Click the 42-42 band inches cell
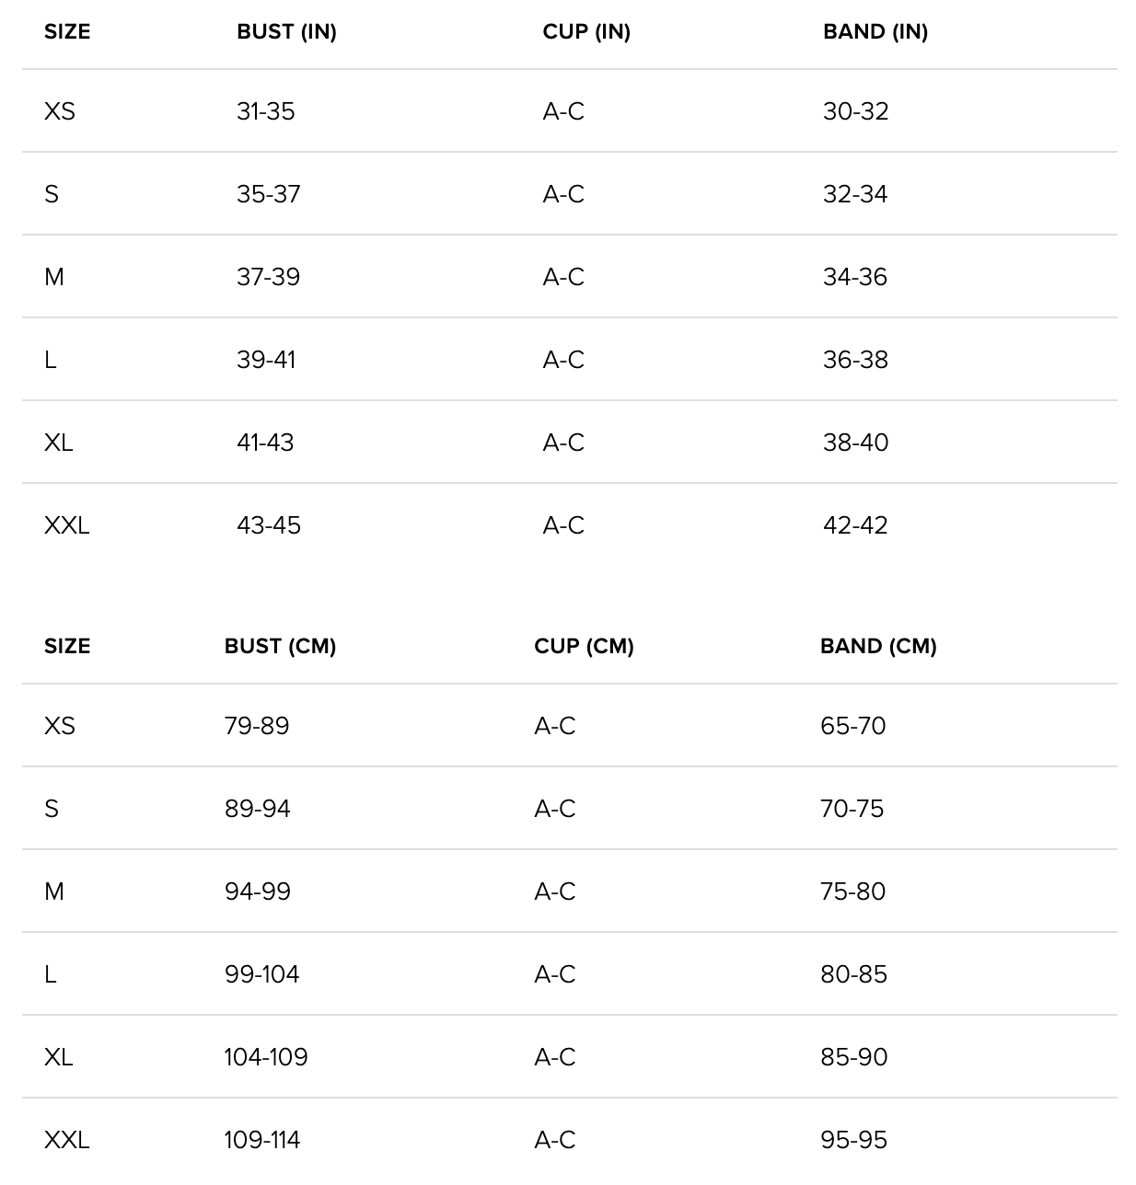The height and width of the screenshot is (1185, 1136). click(x=855, y=525)
